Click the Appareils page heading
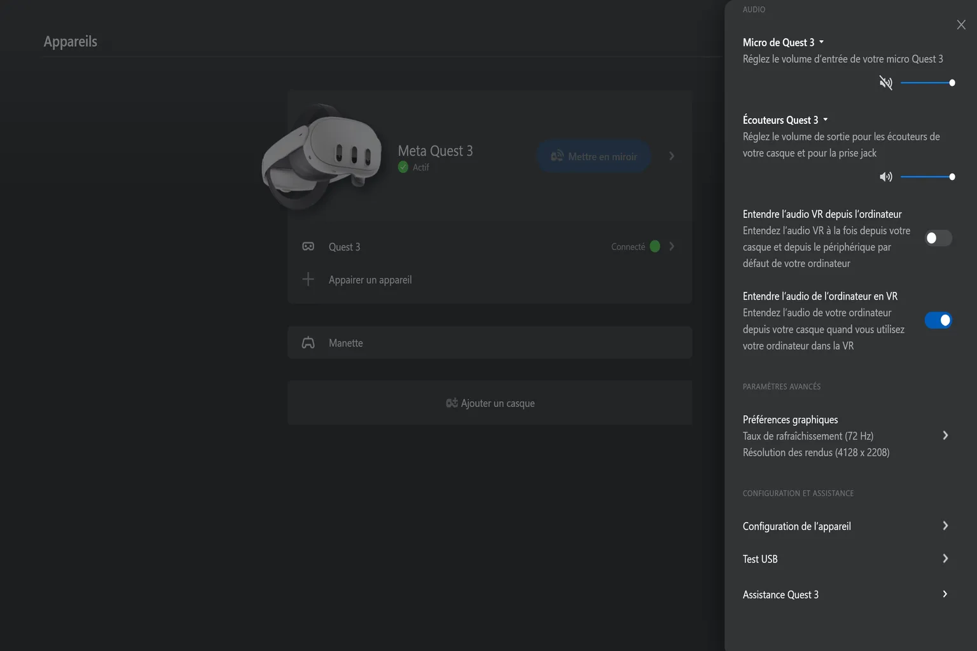Image resolution: width=977 pixels, height=651 pixels. [71, 41]
